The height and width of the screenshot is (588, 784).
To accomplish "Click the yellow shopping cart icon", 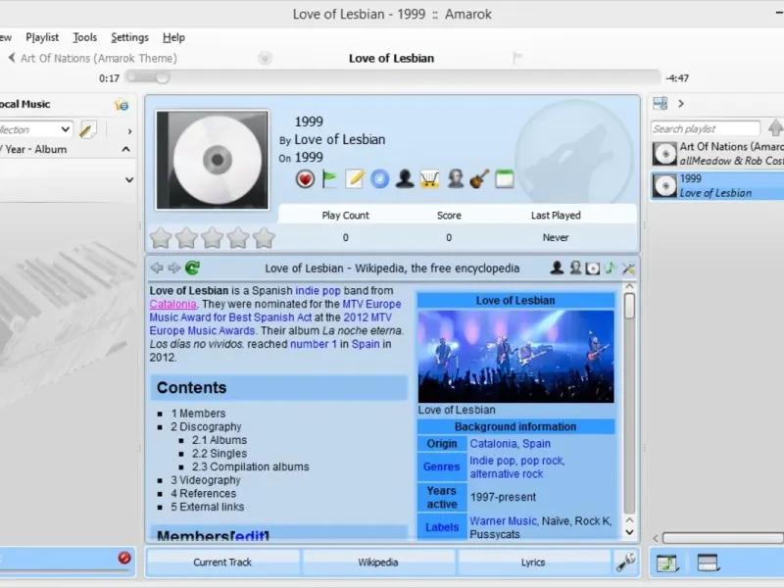I will [429, 179].
